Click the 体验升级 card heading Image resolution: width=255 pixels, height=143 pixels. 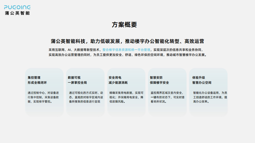(x=199, y=78)
